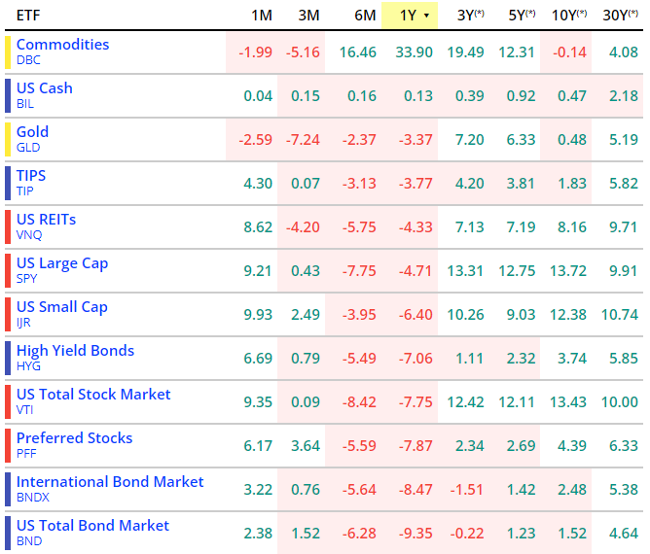Open the US Cash BIL link
This screenshot has width=650, height=554.
(44, 88)
